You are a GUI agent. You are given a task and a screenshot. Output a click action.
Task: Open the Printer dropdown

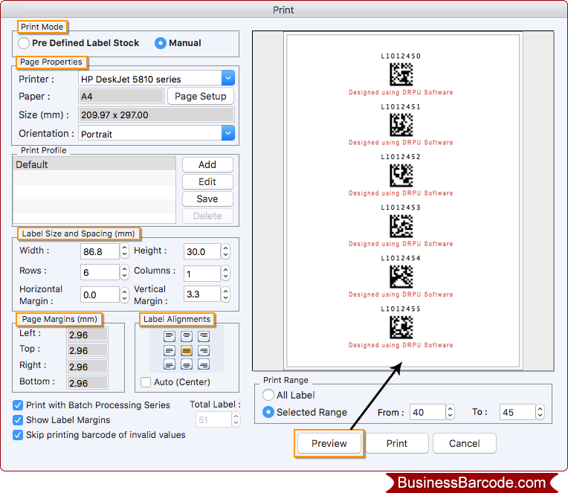[x=227, y=78]
